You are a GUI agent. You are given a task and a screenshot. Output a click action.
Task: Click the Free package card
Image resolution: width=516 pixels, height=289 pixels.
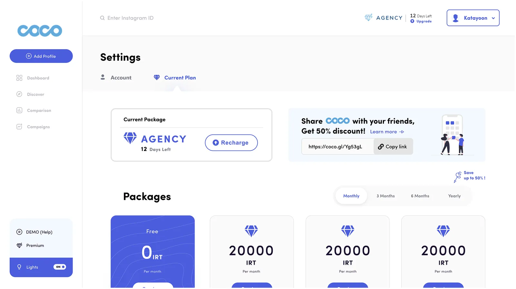click(x=153, y=252)
